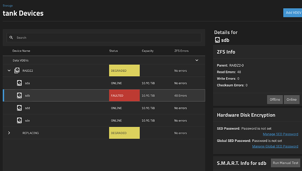This screenshot has width=302, height=171.
Task: Open the Storage breadcrumb link
Action: point(8,6)
